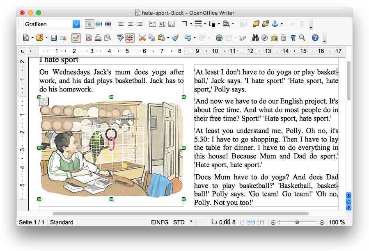
Task: Enable wrap through for image
Action: (108, 24)
